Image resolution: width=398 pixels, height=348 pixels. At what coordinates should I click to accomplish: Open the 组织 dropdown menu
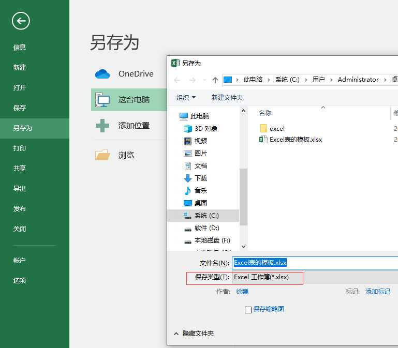click(x=186, y=98)
